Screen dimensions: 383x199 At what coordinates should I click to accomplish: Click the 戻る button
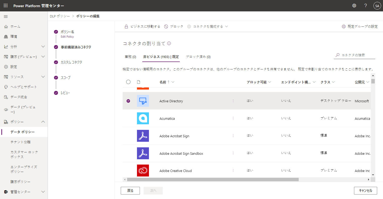pos(130,191)
